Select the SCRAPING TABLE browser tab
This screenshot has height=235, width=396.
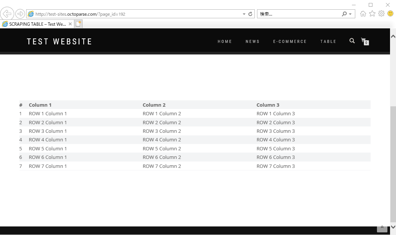pos(37,24)
